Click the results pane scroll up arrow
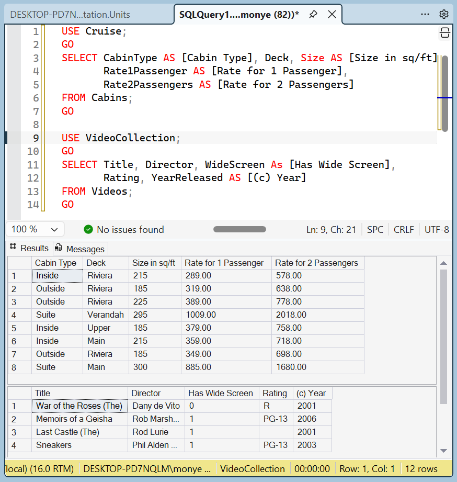Viewport: 457px width, 482px height. pos(443,263)
